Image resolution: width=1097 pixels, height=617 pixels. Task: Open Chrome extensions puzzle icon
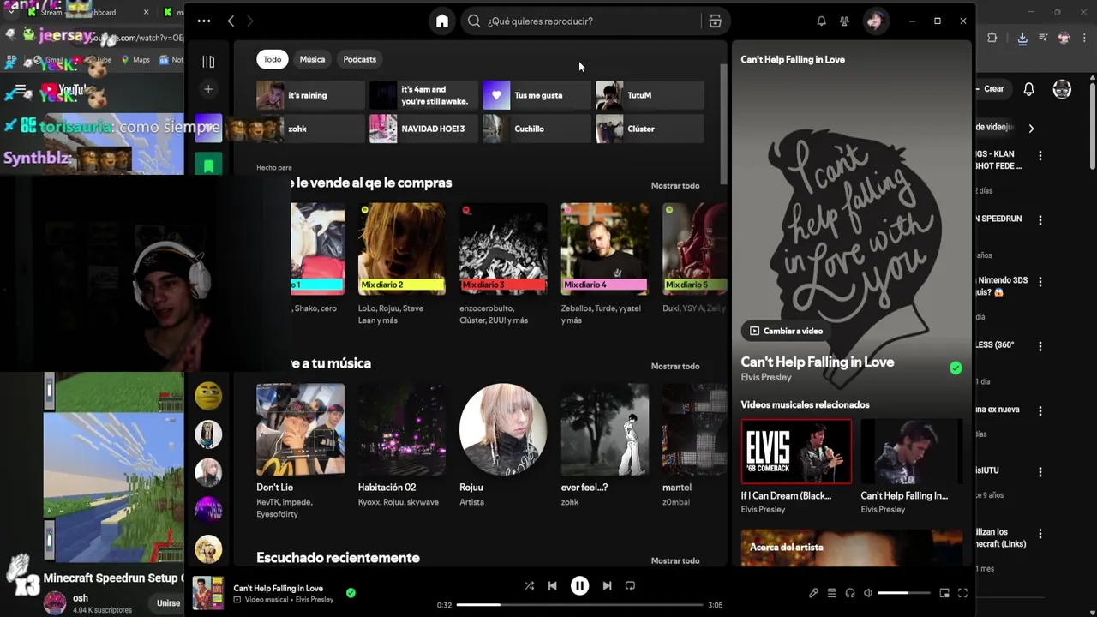pyautogui.click(x=992, y=39)
